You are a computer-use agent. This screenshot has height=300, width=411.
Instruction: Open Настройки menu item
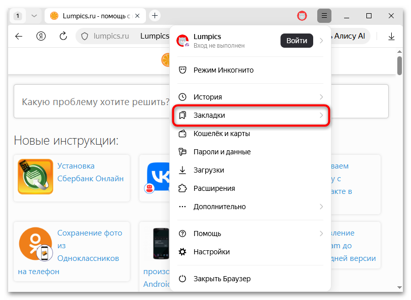[x=250, y=252]
